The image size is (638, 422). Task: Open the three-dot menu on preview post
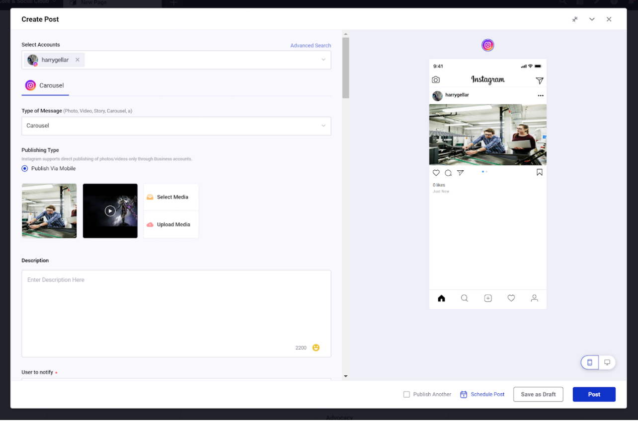click(x=541, y=96)
